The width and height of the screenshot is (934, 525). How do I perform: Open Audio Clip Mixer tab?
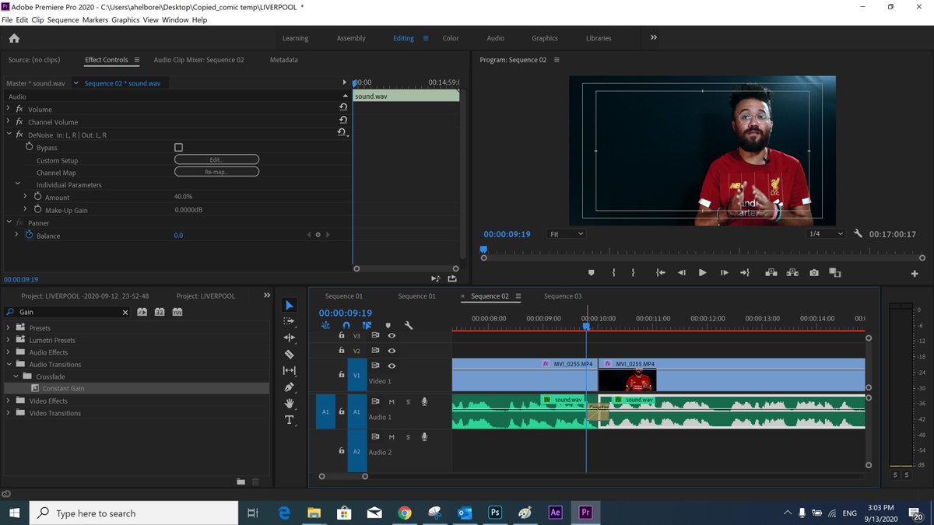pyautogui.click(x=198, y=60)
